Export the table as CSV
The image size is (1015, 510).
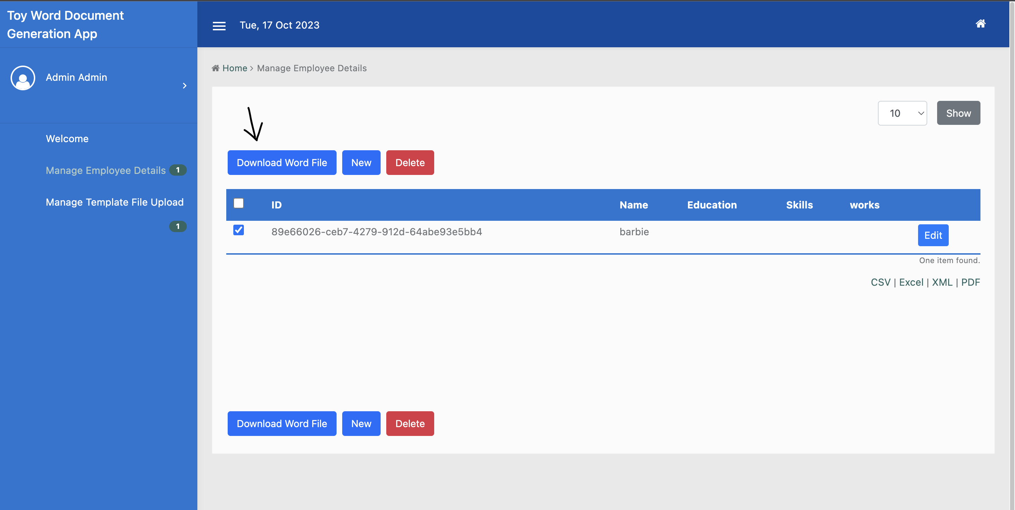[880, 283]
